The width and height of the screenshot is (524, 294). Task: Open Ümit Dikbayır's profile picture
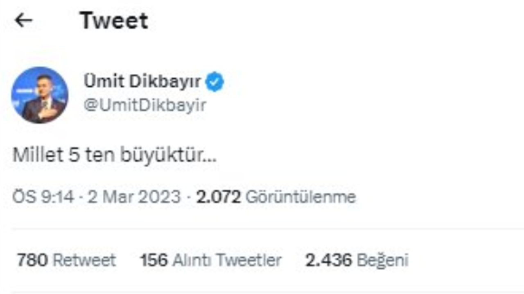click(40, 95)
